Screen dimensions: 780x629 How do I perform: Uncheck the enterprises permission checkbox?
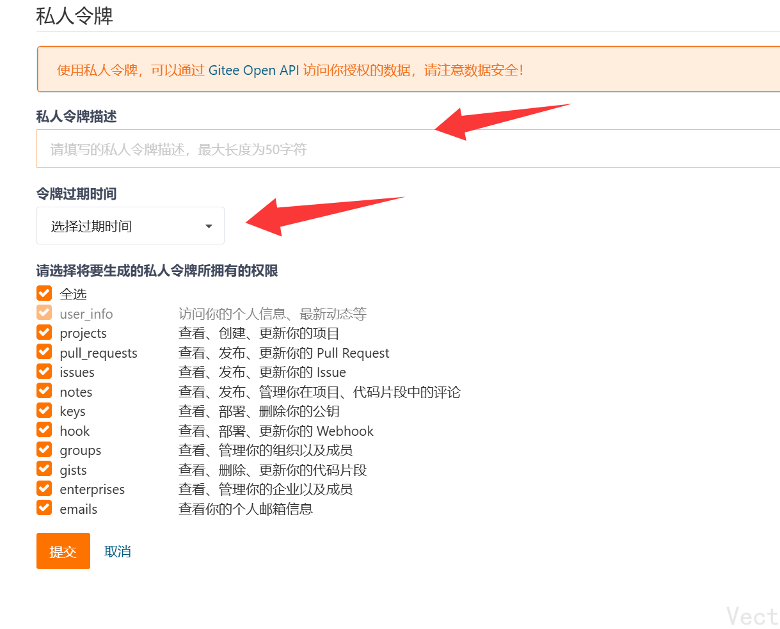pyautogui.click(x=44, y=488)
